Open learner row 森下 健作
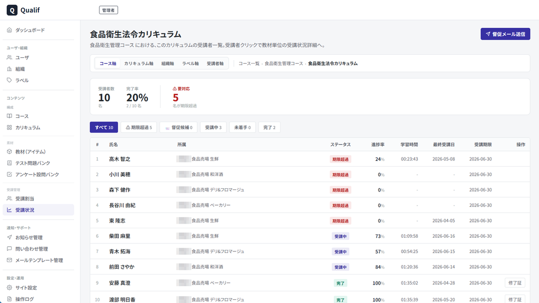Viewport: 539px width, 303px height. [310, 189]
